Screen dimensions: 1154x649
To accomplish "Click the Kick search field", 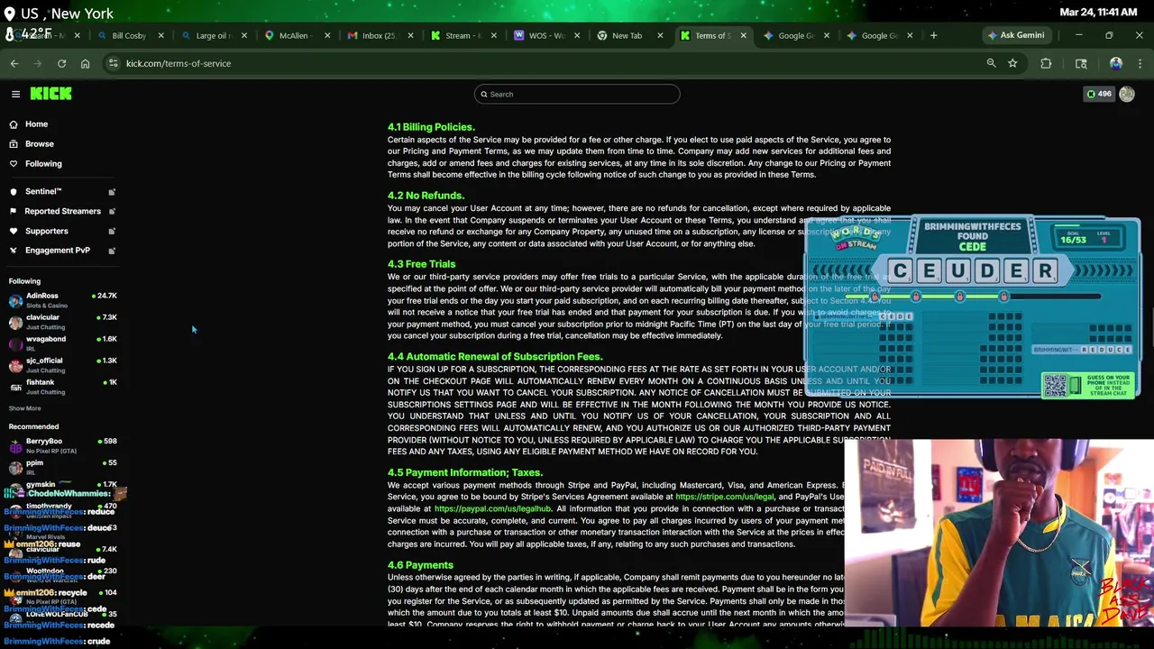I will click(x=577, y=94).
